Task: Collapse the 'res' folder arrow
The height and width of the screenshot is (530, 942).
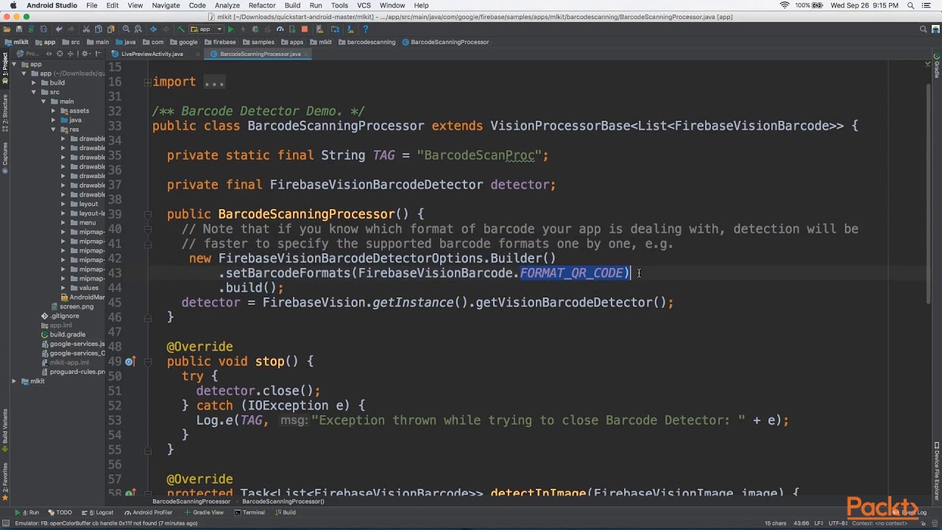Action: (53, 130)
